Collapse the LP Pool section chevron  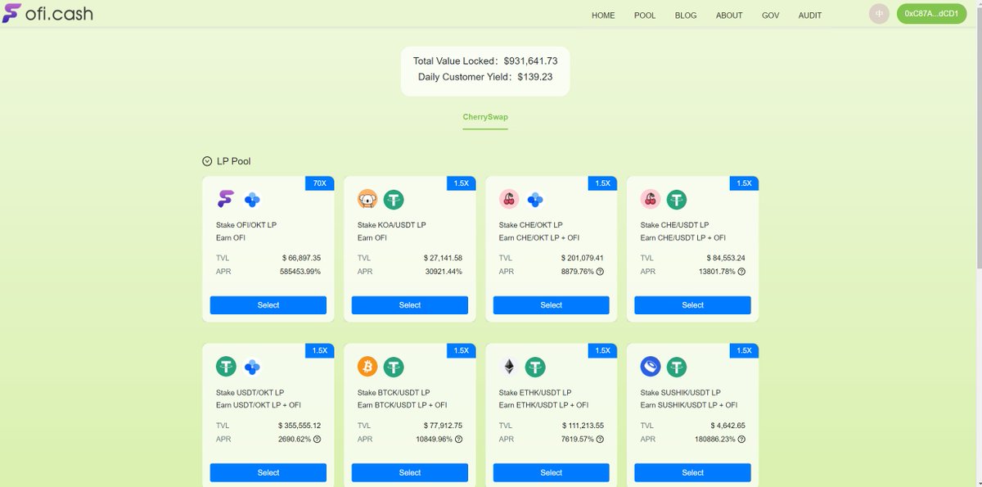(207, 161)
